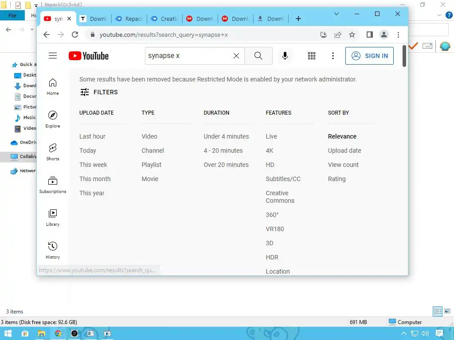Filter type to Channel
This screenshot has height=340, width=454.
tap(153, 151)
